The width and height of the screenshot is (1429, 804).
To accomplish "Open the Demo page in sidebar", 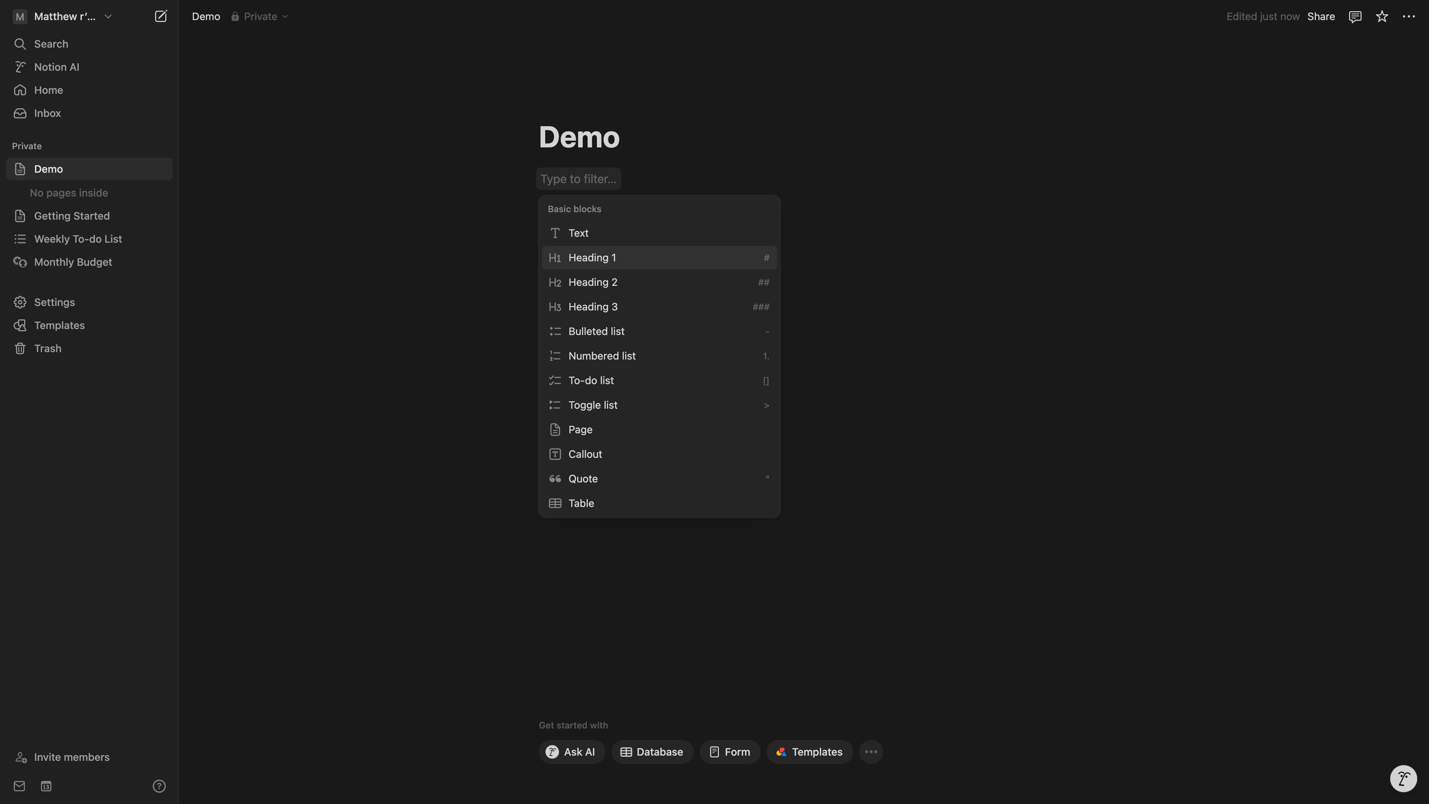I will tap(89, 169).
